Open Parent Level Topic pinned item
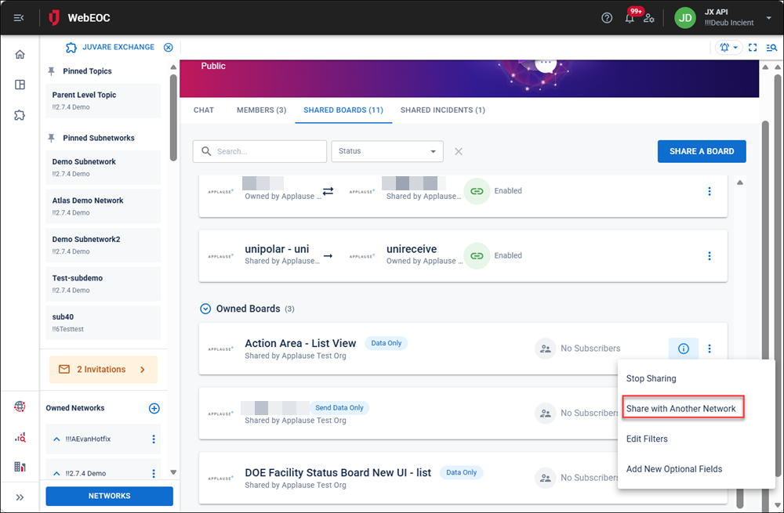The image size is (784, 513). 103,100
